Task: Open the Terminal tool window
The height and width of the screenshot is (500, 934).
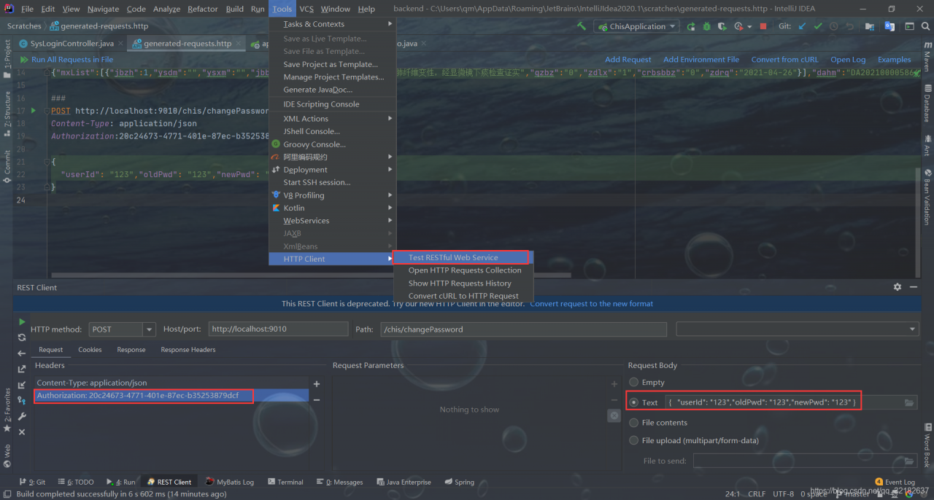Action: tap(285, 483)
